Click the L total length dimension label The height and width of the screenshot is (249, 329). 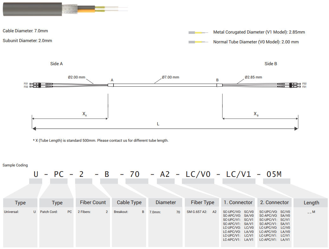coord(158,124)
